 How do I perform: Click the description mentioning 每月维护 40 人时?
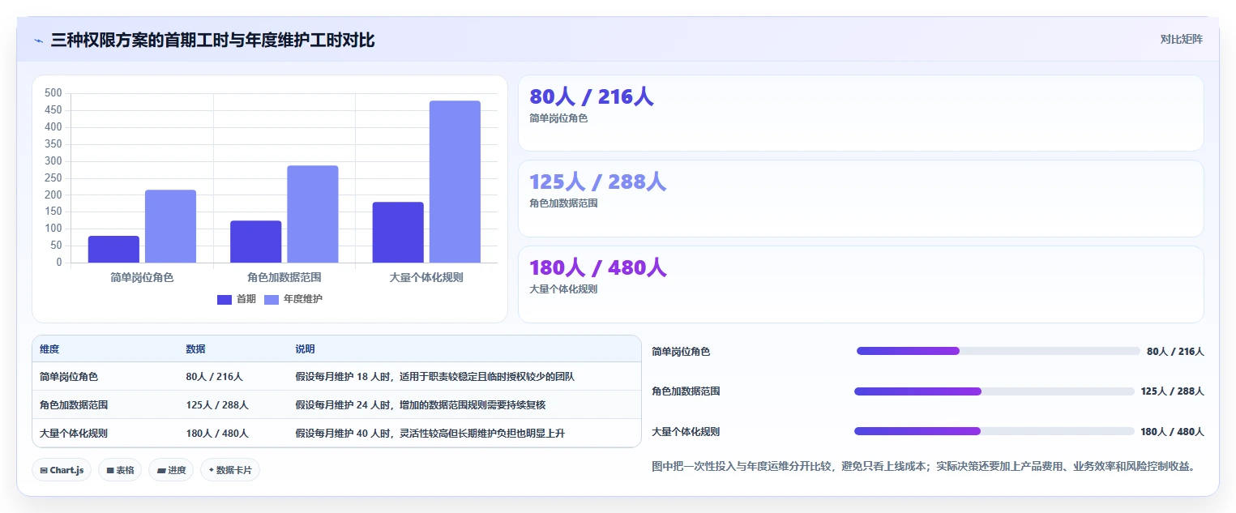[430, 434]
